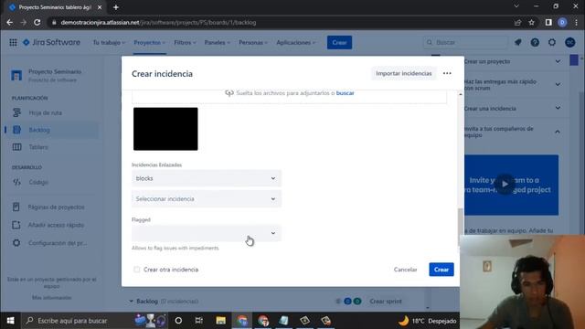Open Task View in the taskbar
Image resolution: width=585 pixels, height=329 pixels.
pyautogui.click(x=199, y=321)
